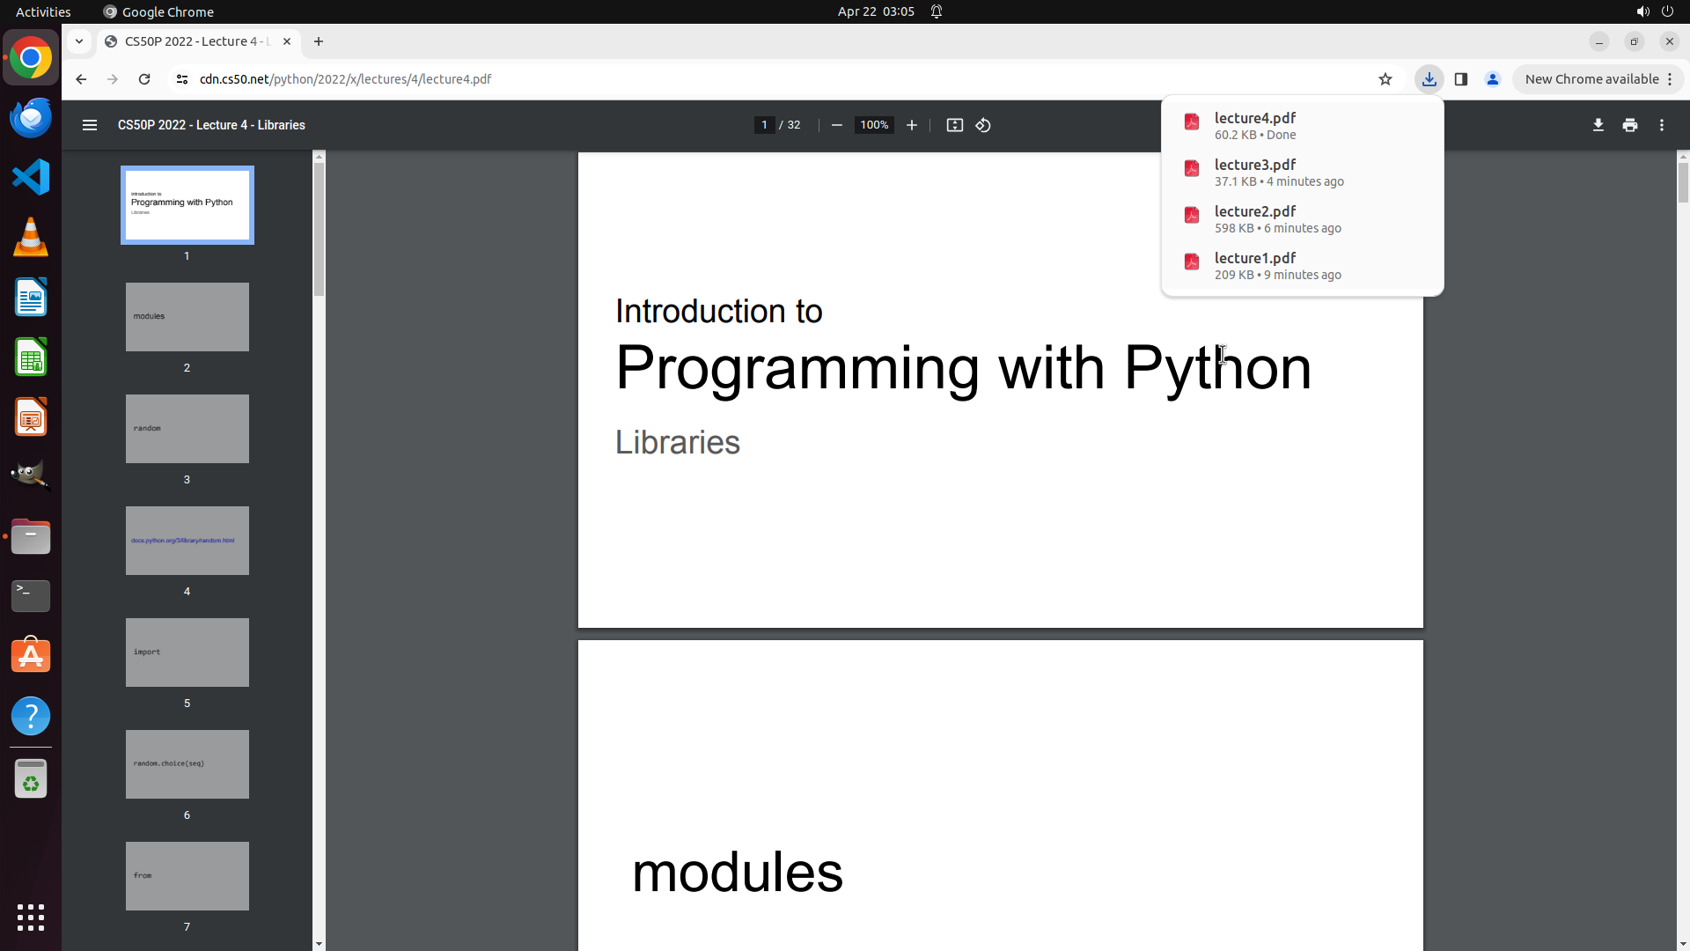Screen dimensions: 1690x951
Task: Expand the tab search dropdown arrow
Action: pyautogui.click(x=79, y=41)
